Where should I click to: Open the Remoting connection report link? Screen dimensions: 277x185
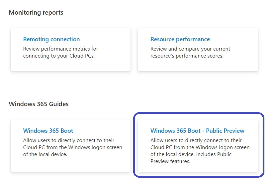tap(51, 39)
